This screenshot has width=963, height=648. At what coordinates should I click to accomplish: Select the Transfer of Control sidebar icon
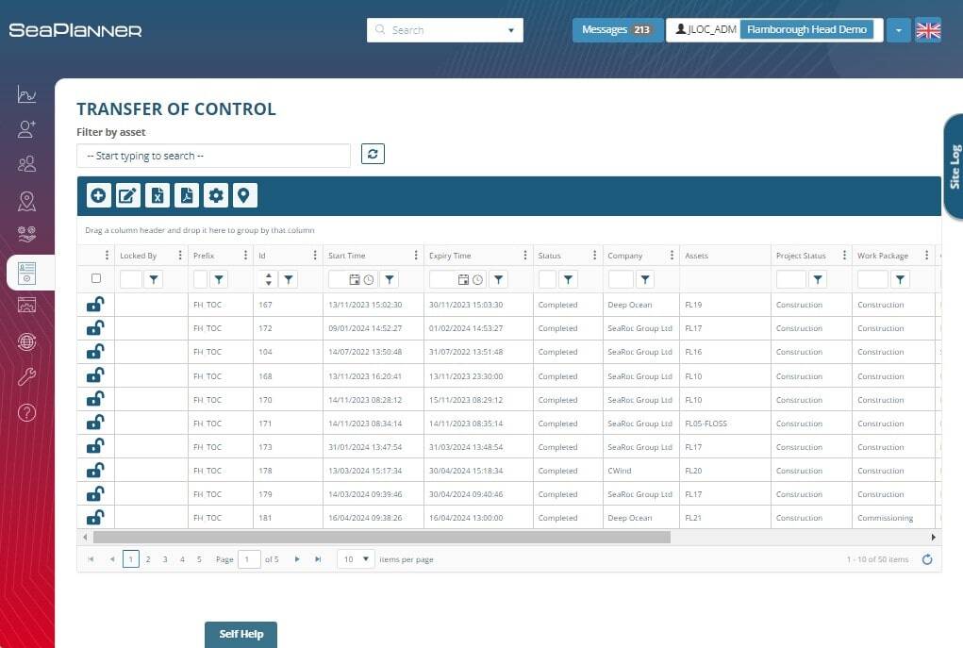(x=26, y=273)
